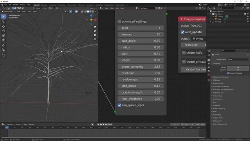Screen dimensions: 250x141
Task: Expand the Bloom panel
Action: (212, 80)
